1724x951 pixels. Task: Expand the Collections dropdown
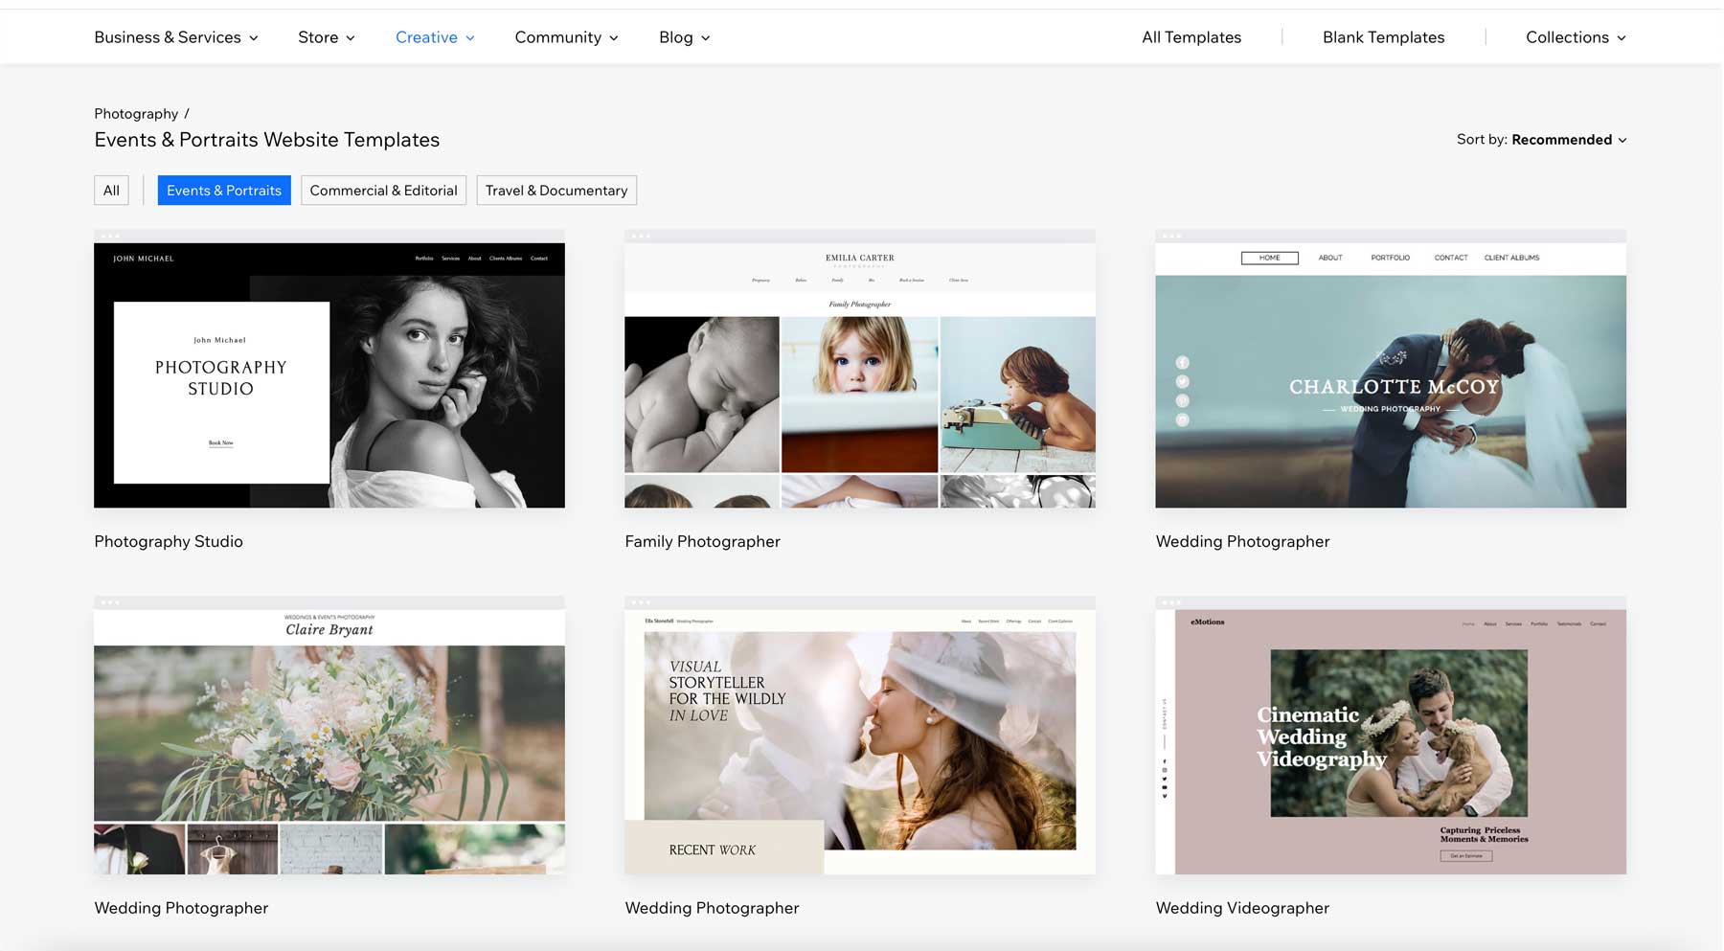pyautogui.click(x=1574, y=36)
